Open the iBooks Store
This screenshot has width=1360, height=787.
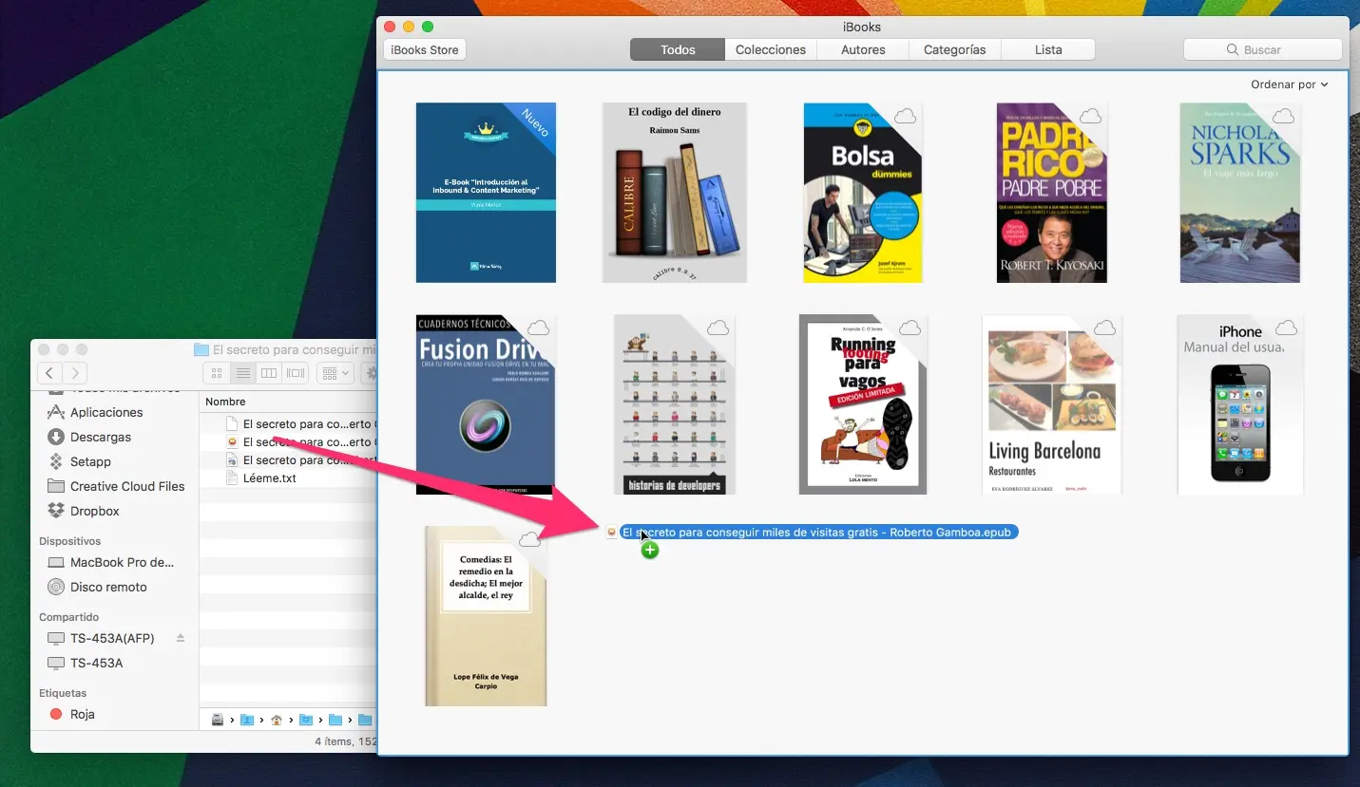[425, 49]
